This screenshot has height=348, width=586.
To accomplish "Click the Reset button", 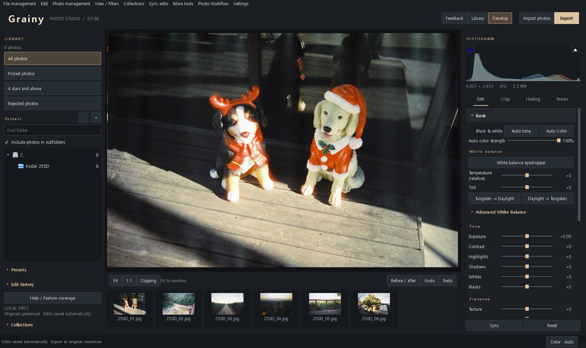I will [x=552, y=325].
